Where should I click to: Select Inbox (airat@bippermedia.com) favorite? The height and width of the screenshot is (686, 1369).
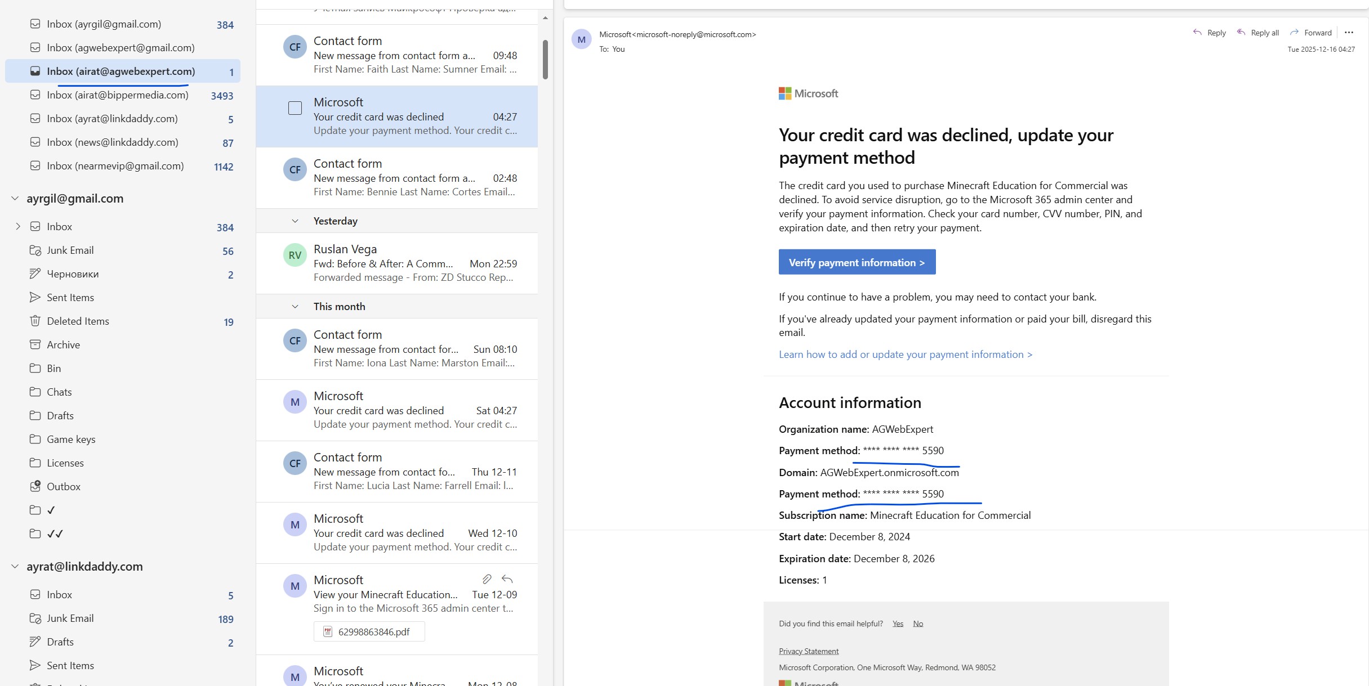(123, 95)
